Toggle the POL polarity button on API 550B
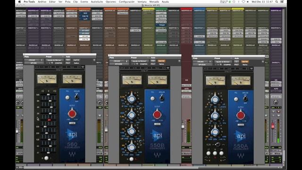302x170 pixels. 152,99
